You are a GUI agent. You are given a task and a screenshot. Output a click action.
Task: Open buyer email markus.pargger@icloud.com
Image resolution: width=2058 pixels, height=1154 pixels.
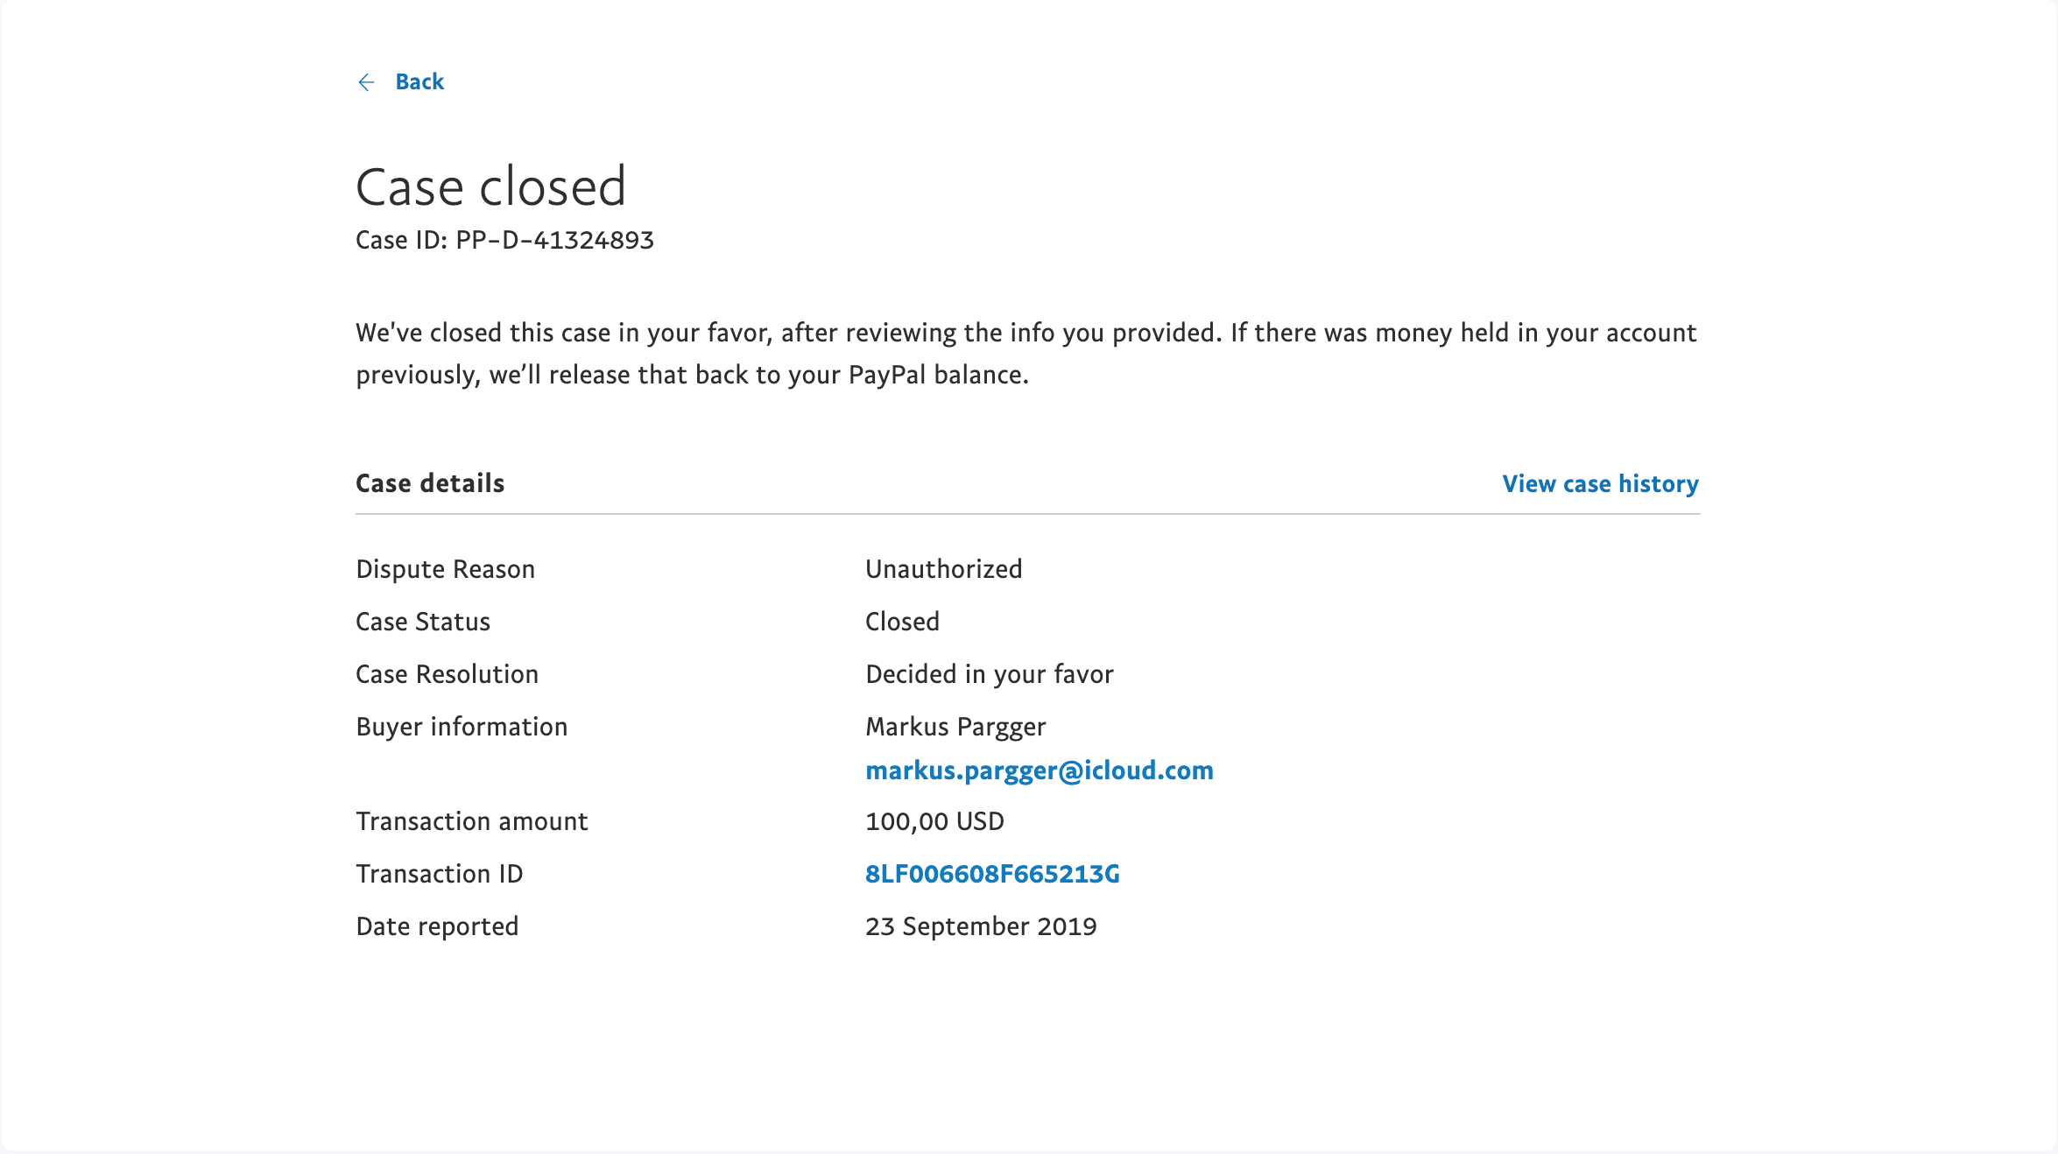(1039, 771)
